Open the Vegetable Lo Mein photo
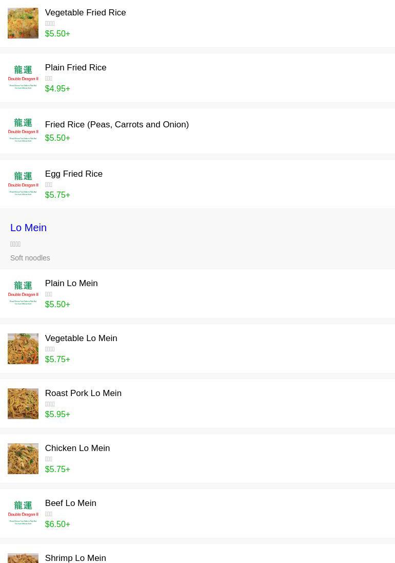The image size is (395, 563). (x=23, y=349)
